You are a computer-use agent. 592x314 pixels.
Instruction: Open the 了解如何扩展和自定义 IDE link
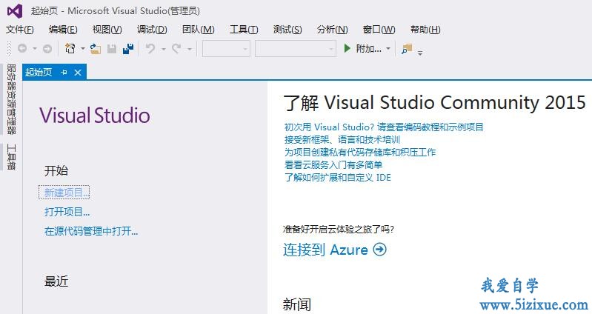[338, 178]
